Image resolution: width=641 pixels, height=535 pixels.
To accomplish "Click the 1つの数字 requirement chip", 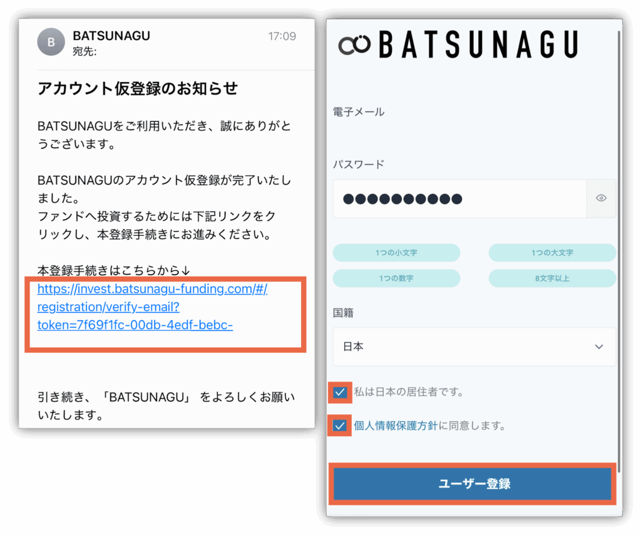I will (x=396, y=278).
